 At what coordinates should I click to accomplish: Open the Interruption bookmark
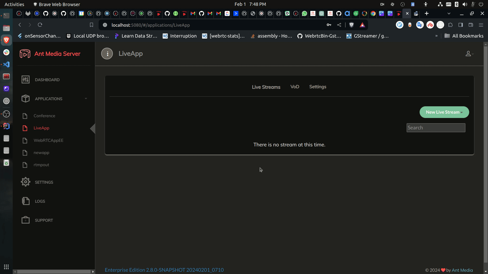pos(180,36)
